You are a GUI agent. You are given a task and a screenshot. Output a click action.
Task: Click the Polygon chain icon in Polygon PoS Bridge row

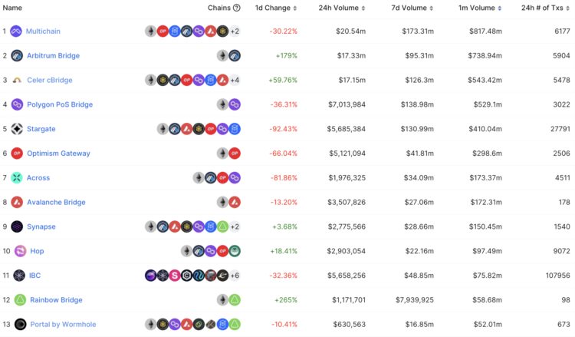235,104
